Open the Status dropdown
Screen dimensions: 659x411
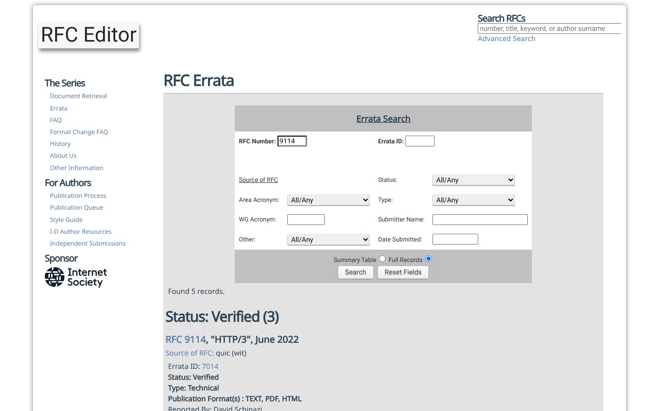473,180
